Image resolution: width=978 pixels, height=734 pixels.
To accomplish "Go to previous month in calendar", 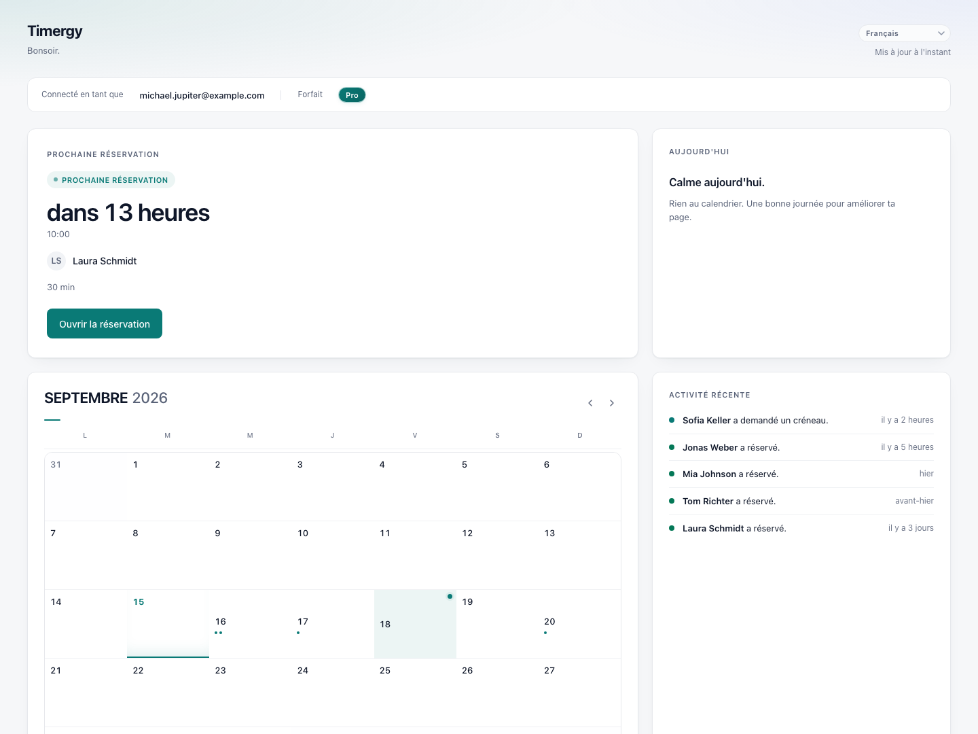I will tap(590, 403).
